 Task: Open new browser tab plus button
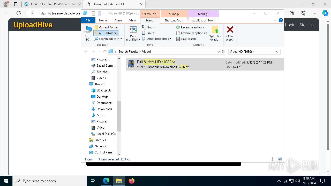[x=150, y=4]
